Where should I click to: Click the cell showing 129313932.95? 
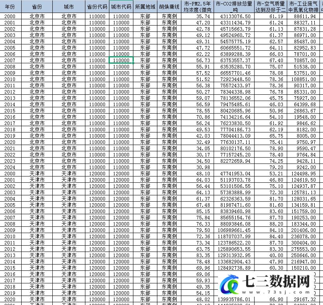point(234,255)
